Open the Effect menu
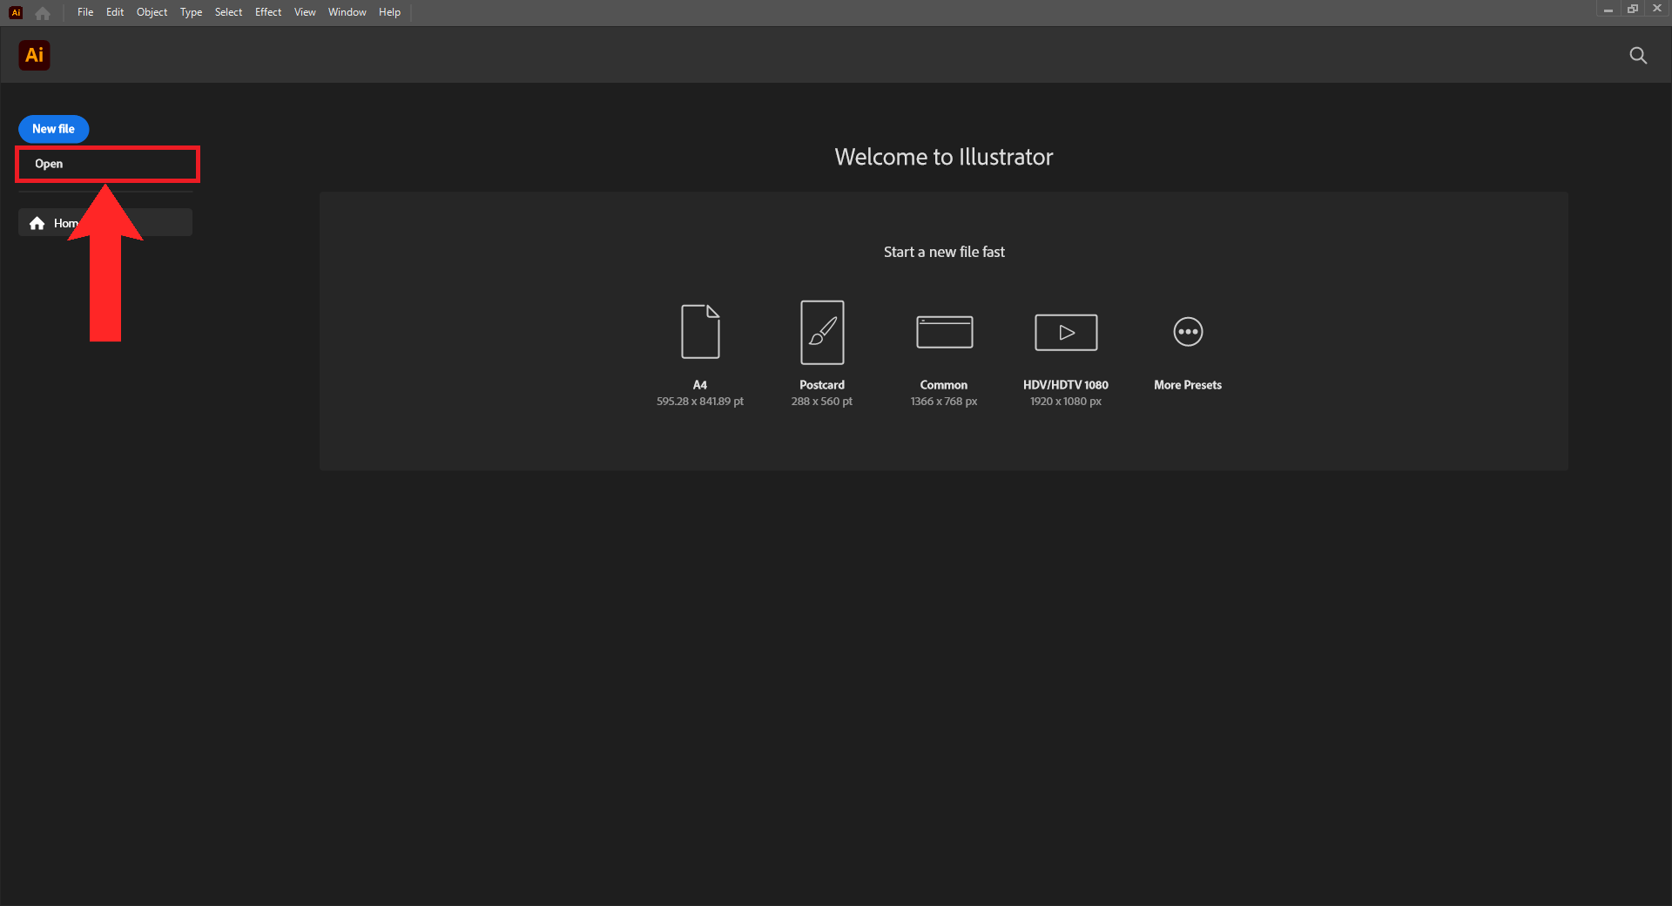Screen dimensions: 1672x906 pyautogui.click(x=268, y=12)
